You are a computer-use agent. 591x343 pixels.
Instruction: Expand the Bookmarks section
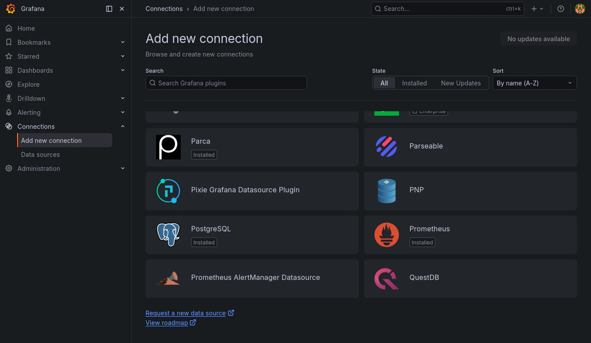[123, 42]
